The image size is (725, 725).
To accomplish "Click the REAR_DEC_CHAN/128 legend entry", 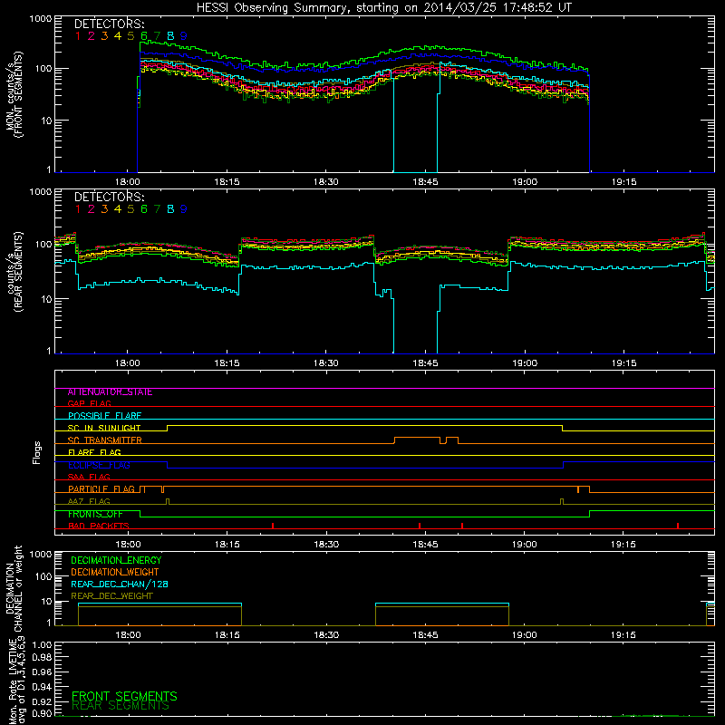I will click(120, 584).
